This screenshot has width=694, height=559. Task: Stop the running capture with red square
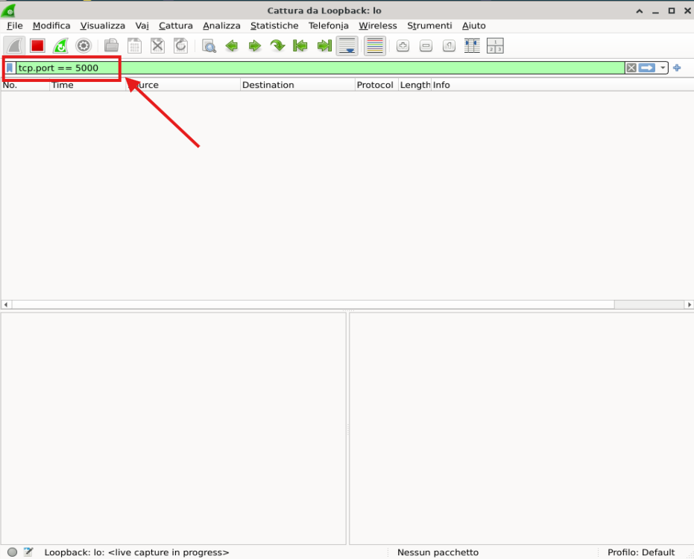[37, 45]
